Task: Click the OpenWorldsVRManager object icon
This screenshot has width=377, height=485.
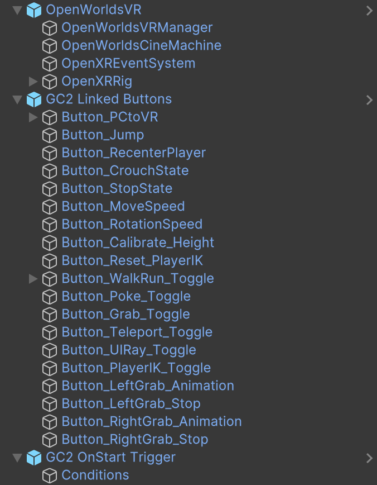Action: tap(50, 28)
